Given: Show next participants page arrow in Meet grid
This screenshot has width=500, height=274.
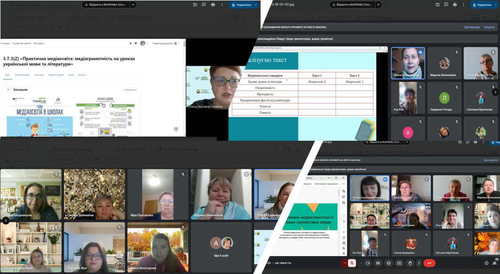Looking at the screenshot, I should pyautogui.click(x=495, y=92).
